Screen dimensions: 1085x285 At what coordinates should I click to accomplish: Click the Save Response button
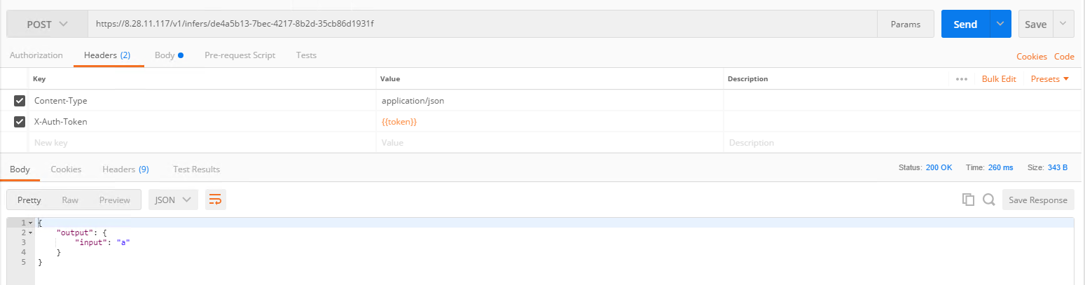(x=1037, y=200)
